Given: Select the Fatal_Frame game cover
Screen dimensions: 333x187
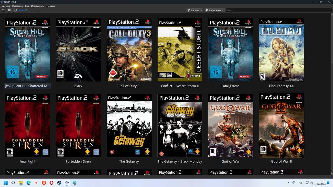Looking at the screenshot, I should point(230,50).
